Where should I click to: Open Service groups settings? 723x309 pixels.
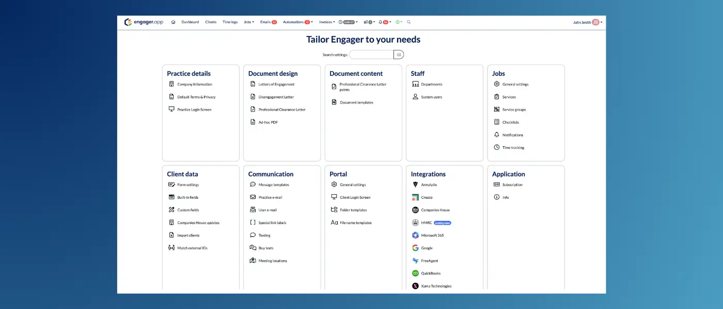[x=514, y=109]
